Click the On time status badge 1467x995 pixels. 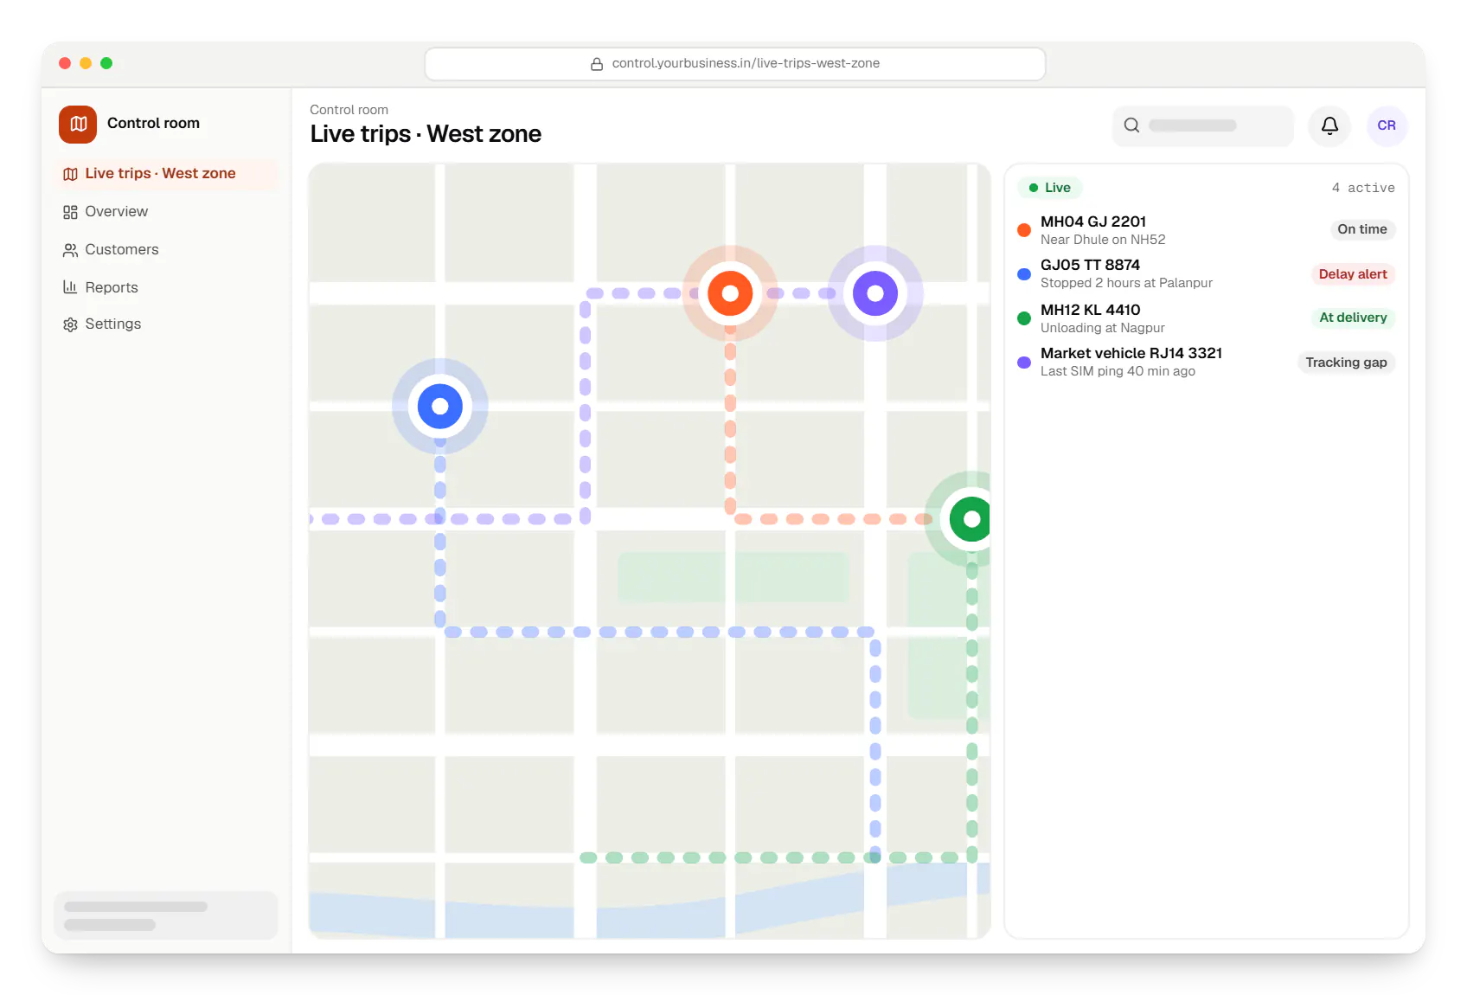(x=1361, y=229)
